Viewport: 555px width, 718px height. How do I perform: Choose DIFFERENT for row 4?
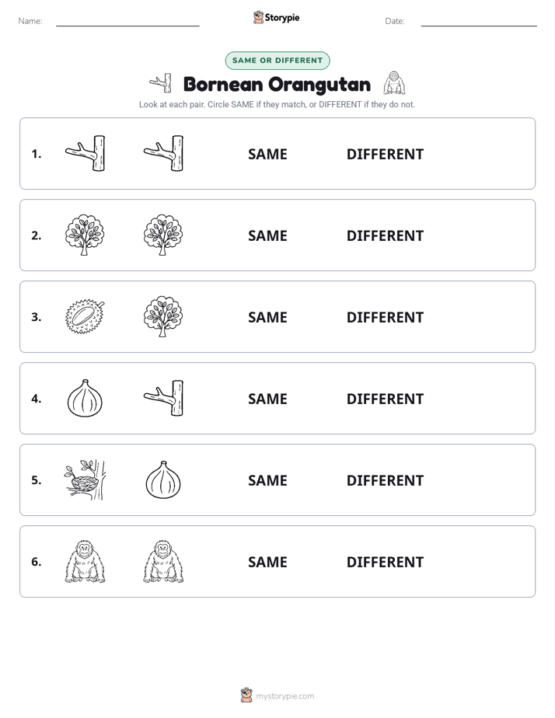pos(385,399)
